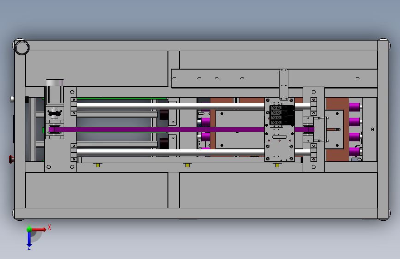Select the black terminal block on carriage
The height and width of the screenshot is (259, 400).
tap(282, 115)
